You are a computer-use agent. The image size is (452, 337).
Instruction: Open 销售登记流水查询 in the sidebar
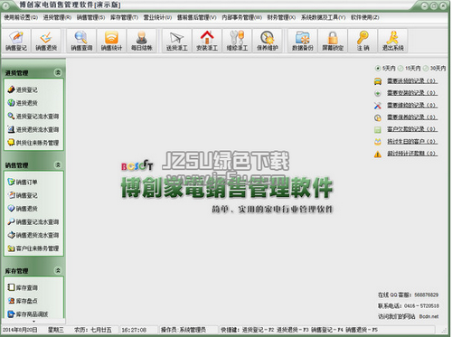coord(33,221)
